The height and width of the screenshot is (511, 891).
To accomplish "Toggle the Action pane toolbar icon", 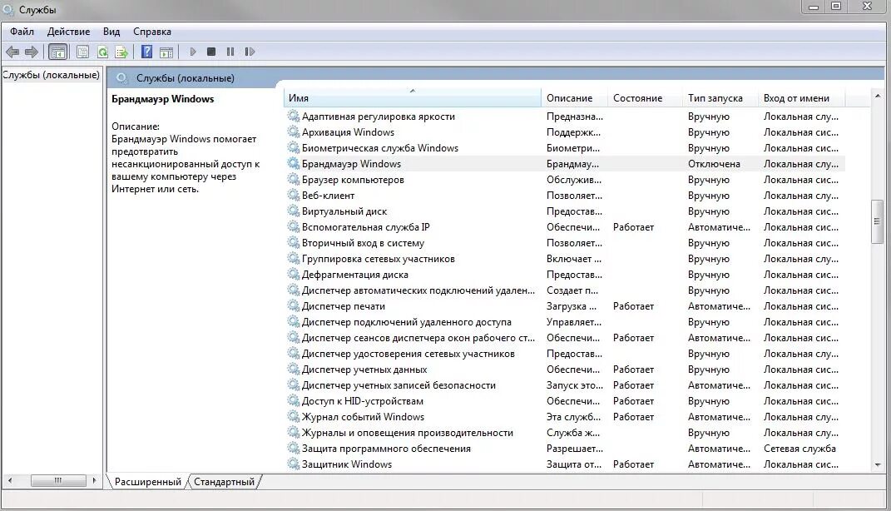I will coord(166,52).
